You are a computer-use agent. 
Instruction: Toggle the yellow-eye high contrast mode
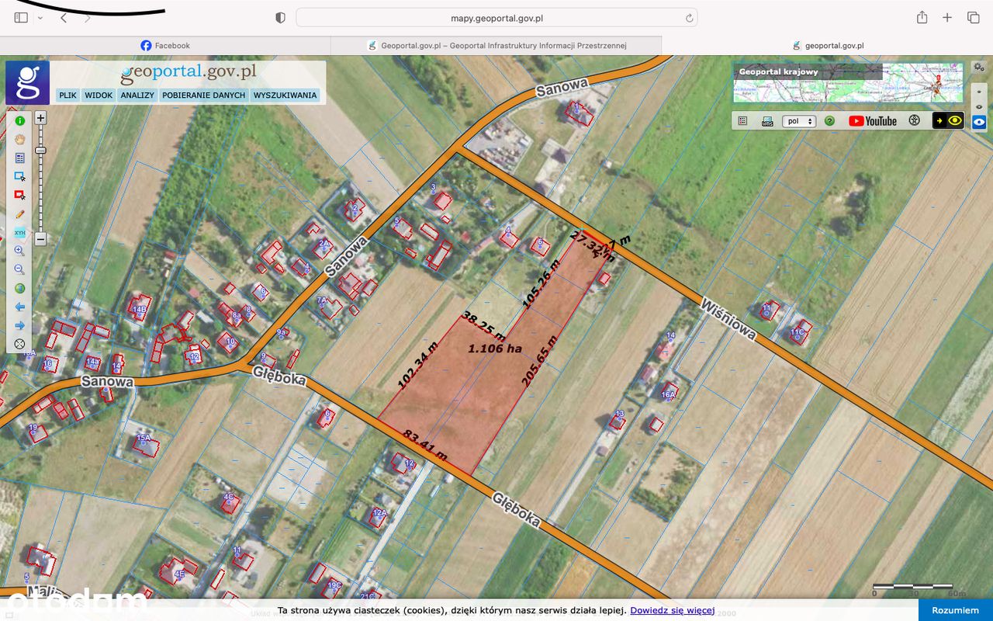tap(948, 121)
